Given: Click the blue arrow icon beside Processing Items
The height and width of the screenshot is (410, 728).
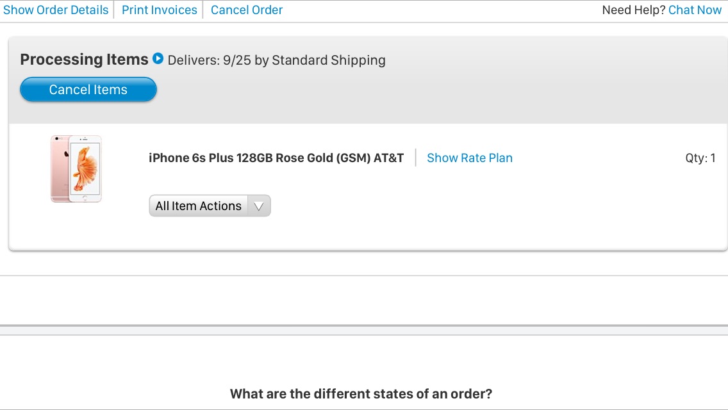Looking at the screenshot, I should (158, 58).
